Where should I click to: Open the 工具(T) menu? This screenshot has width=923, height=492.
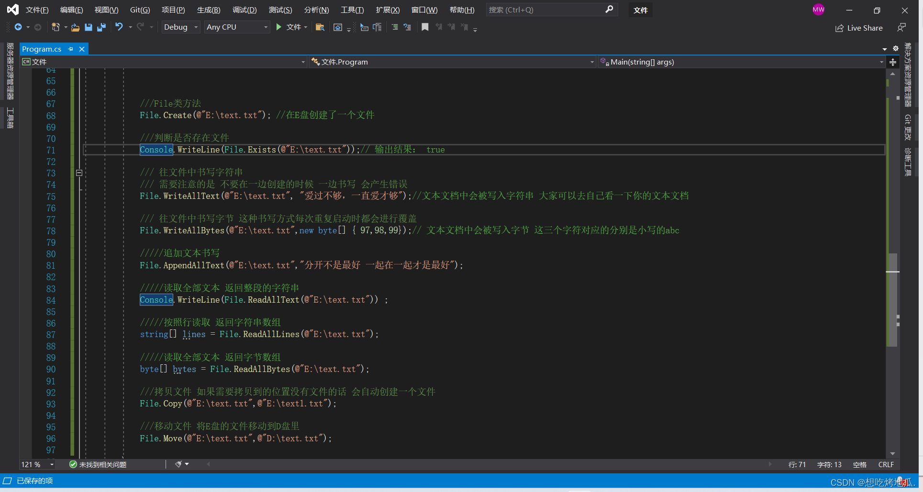click(352, 10)
